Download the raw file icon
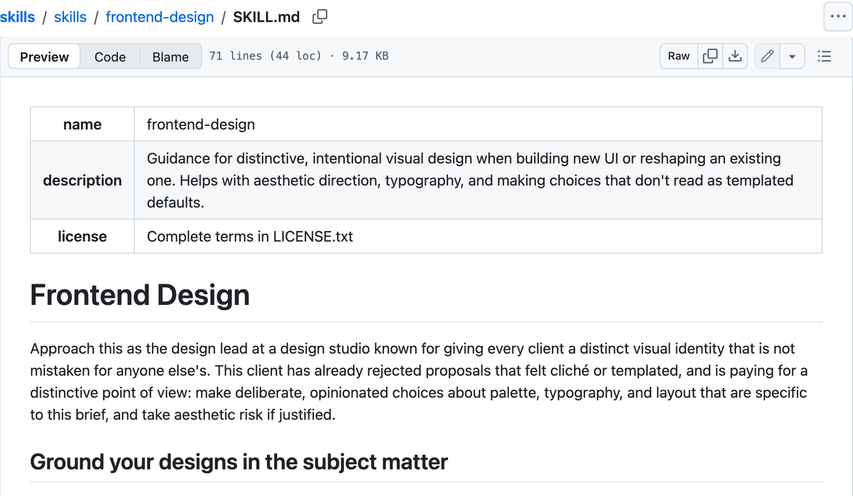 pos(735,56)
